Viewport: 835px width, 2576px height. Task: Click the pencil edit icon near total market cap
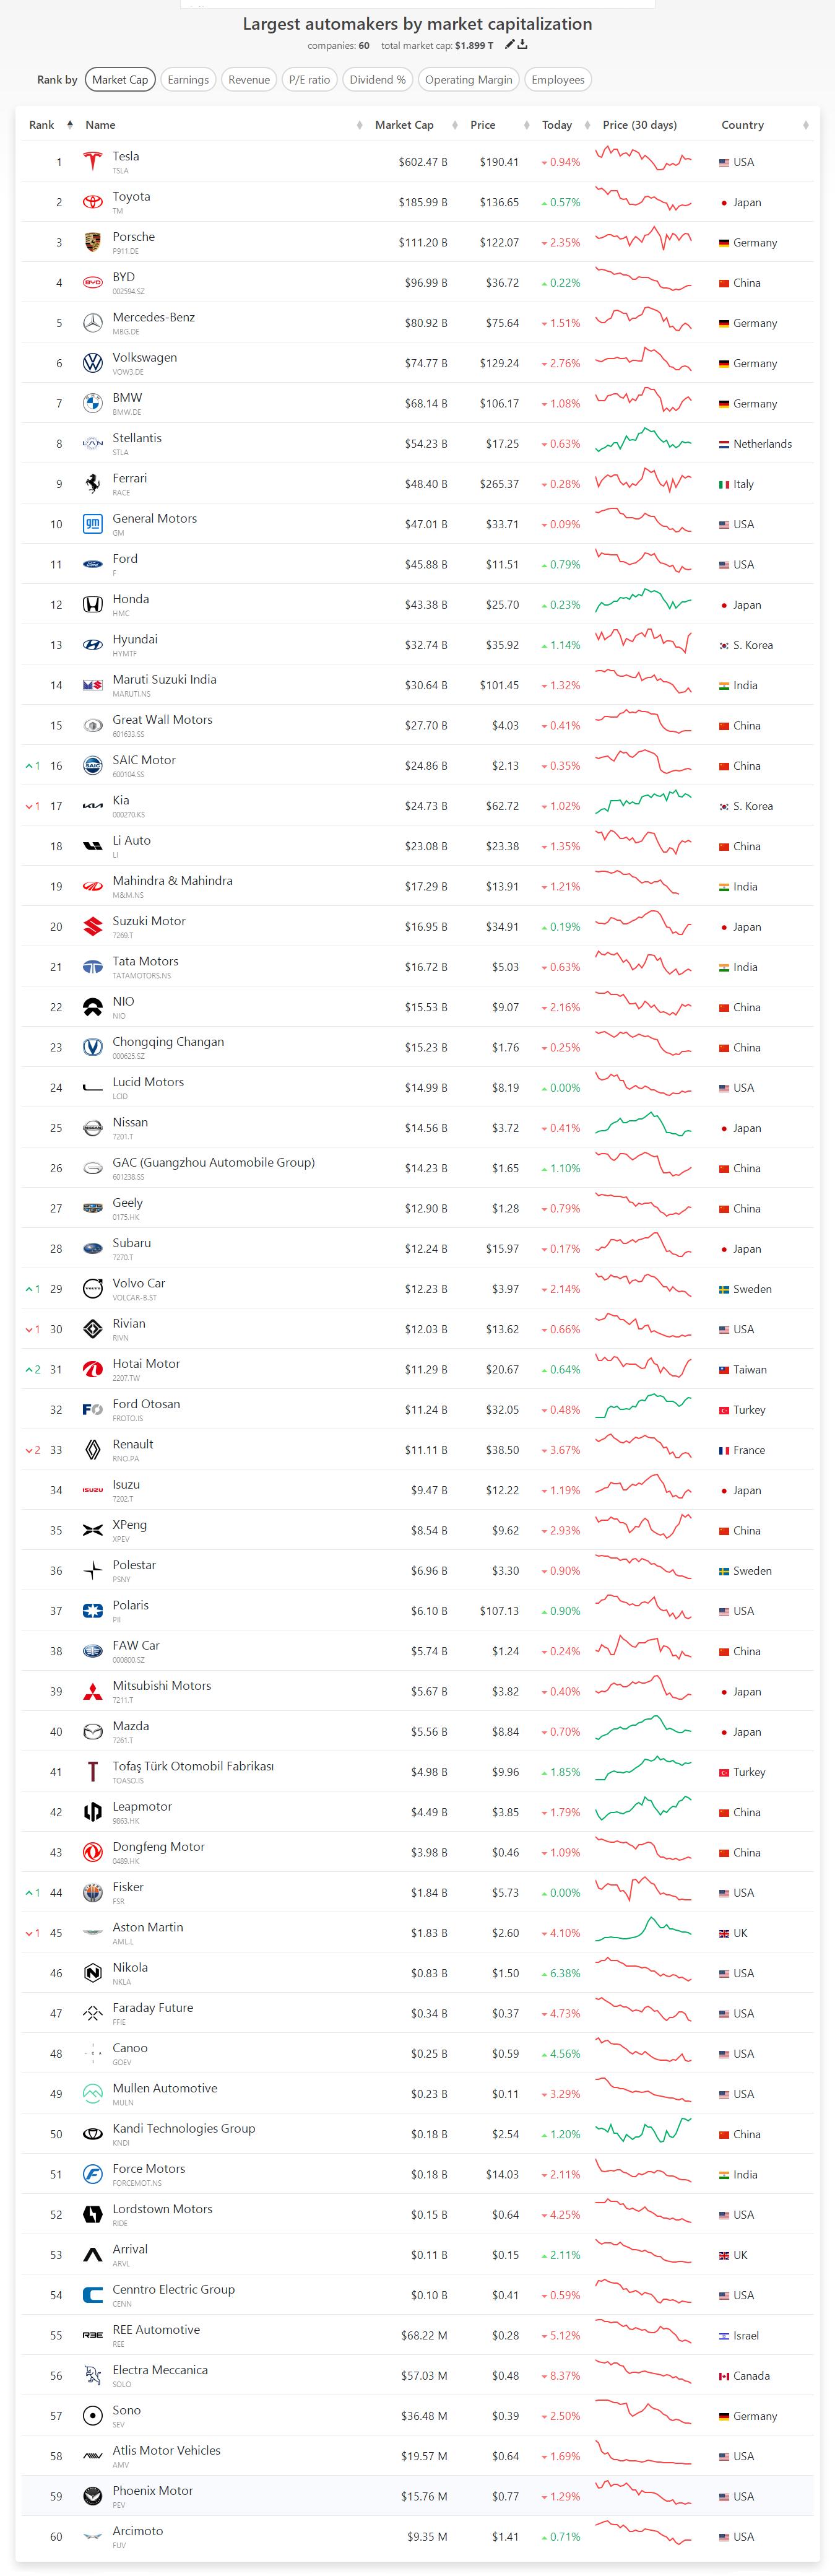tap(510, 45)
